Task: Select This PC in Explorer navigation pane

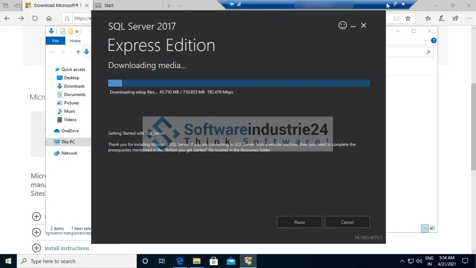Action: [x=68, y=142]
